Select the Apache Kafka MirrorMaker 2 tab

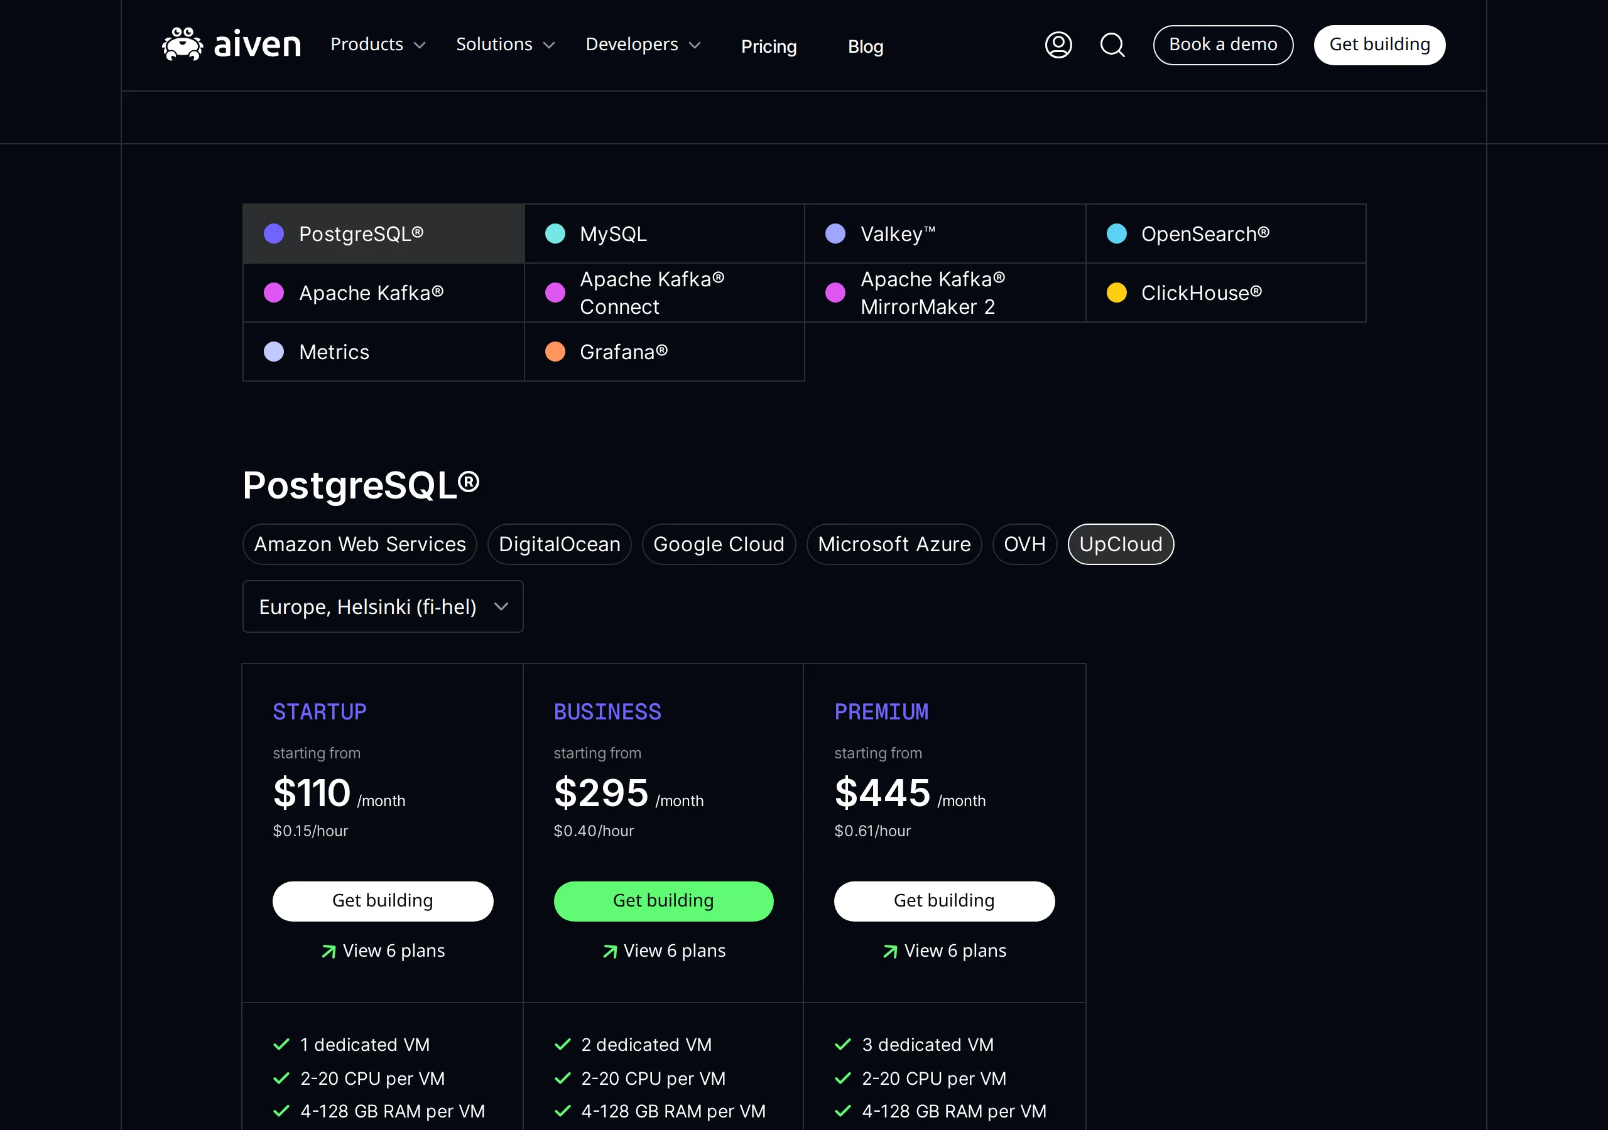pyautogui.click(x=945, y=293)
